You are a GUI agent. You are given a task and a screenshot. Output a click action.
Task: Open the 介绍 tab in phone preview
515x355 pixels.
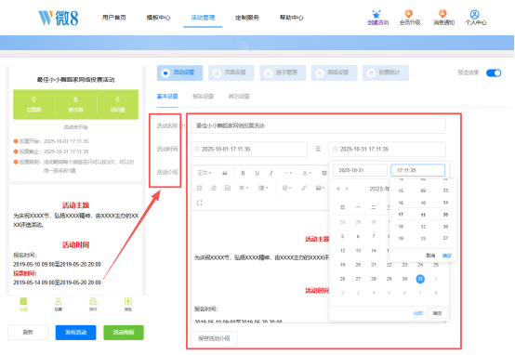[x=23, y=304]
